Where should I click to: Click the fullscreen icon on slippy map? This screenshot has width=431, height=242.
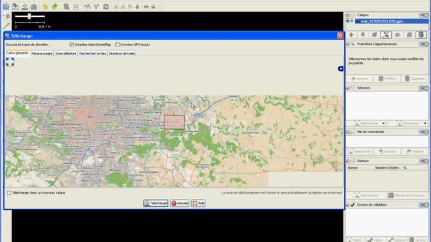pos(10,62)
